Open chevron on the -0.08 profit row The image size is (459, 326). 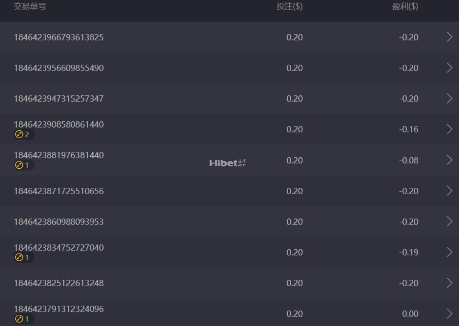[449, 160]
